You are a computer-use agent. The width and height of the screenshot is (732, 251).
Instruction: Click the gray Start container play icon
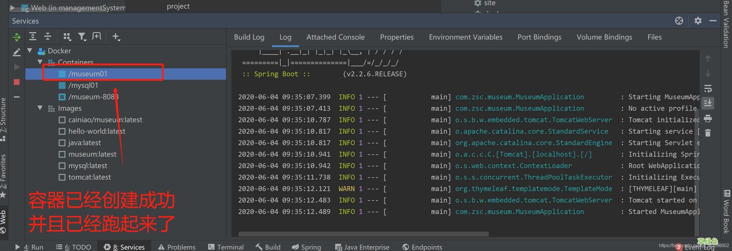(17, 67)
